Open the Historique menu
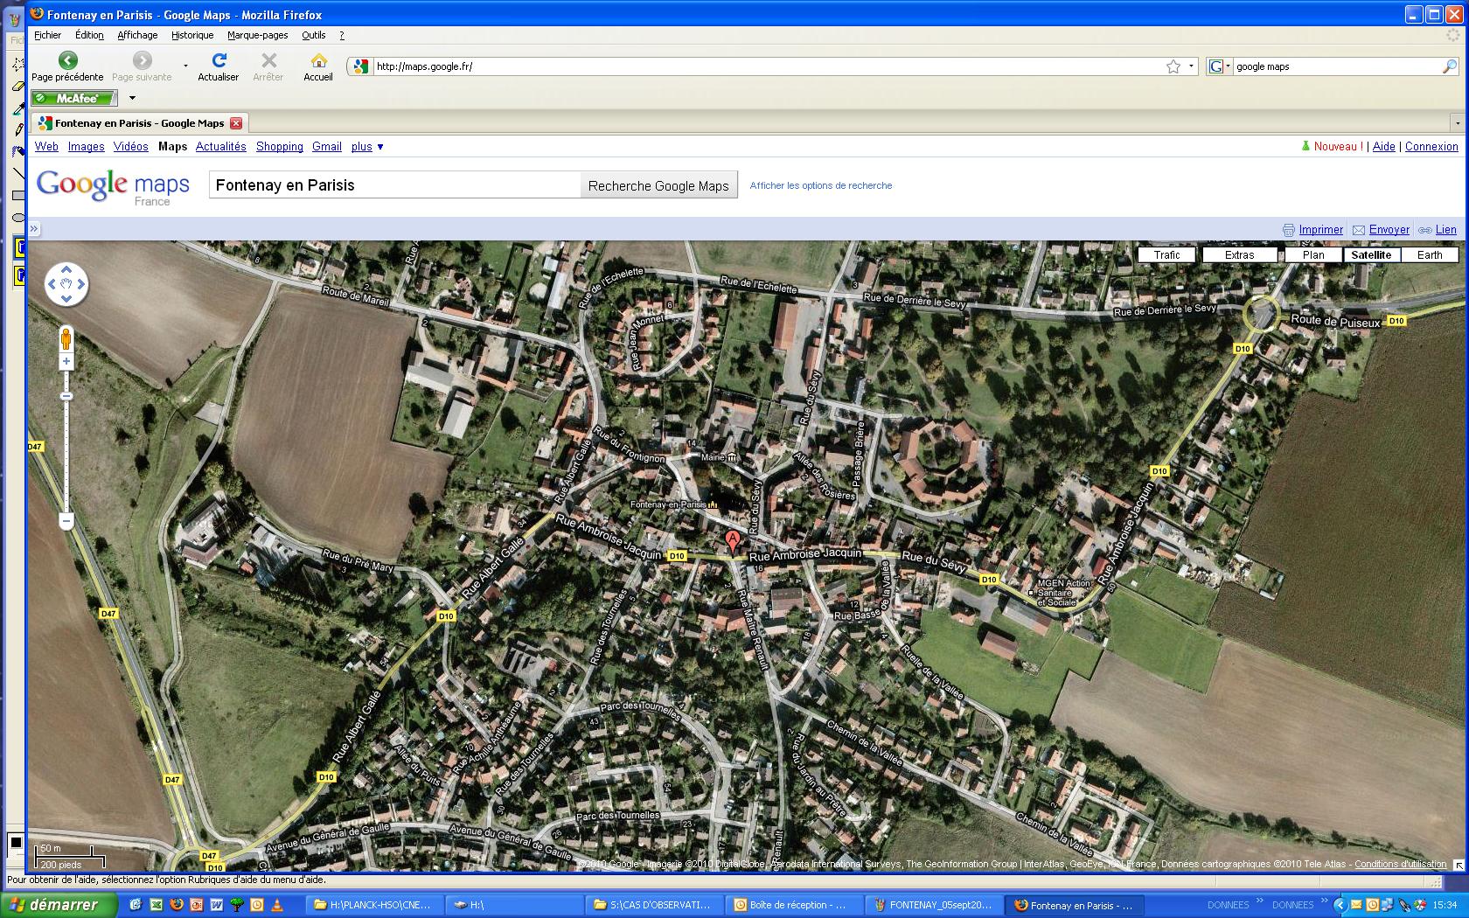Screen dimensions: 1469x918 coord(192,35)
